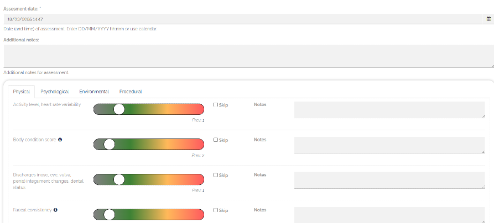494x223 pixels.
Task: Click Notes field for Activity level row
Action: click(389, 109)
